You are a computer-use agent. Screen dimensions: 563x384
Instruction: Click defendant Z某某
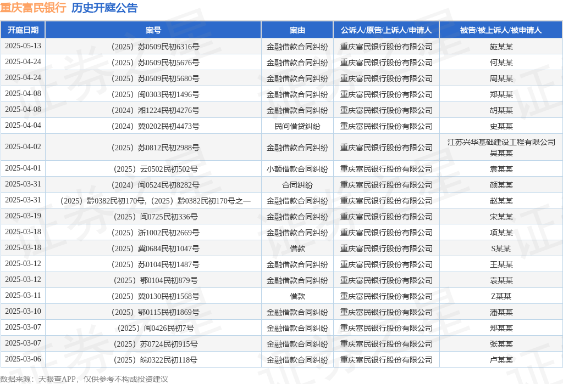coord(501,296)
